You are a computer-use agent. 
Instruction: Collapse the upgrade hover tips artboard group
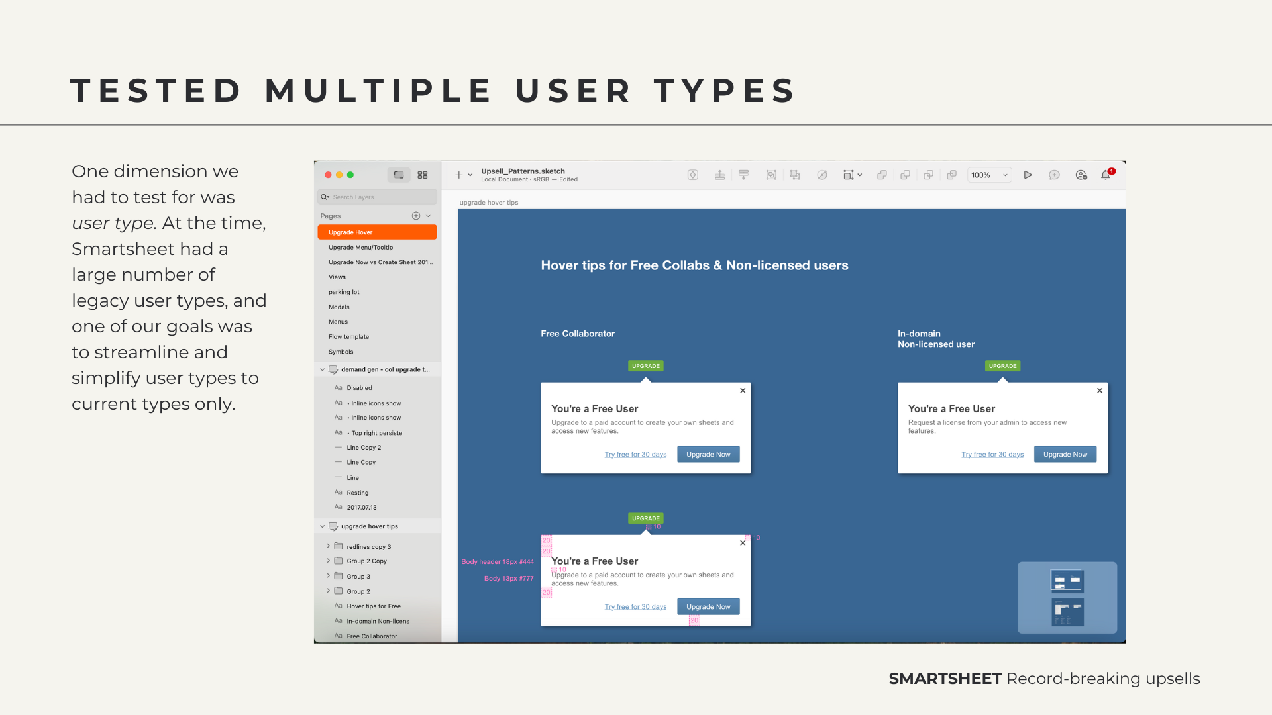323,526
